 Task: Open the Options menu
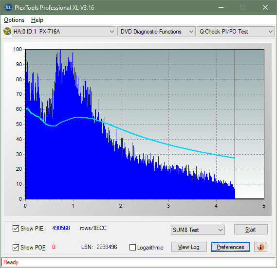(x=14, y=20)
